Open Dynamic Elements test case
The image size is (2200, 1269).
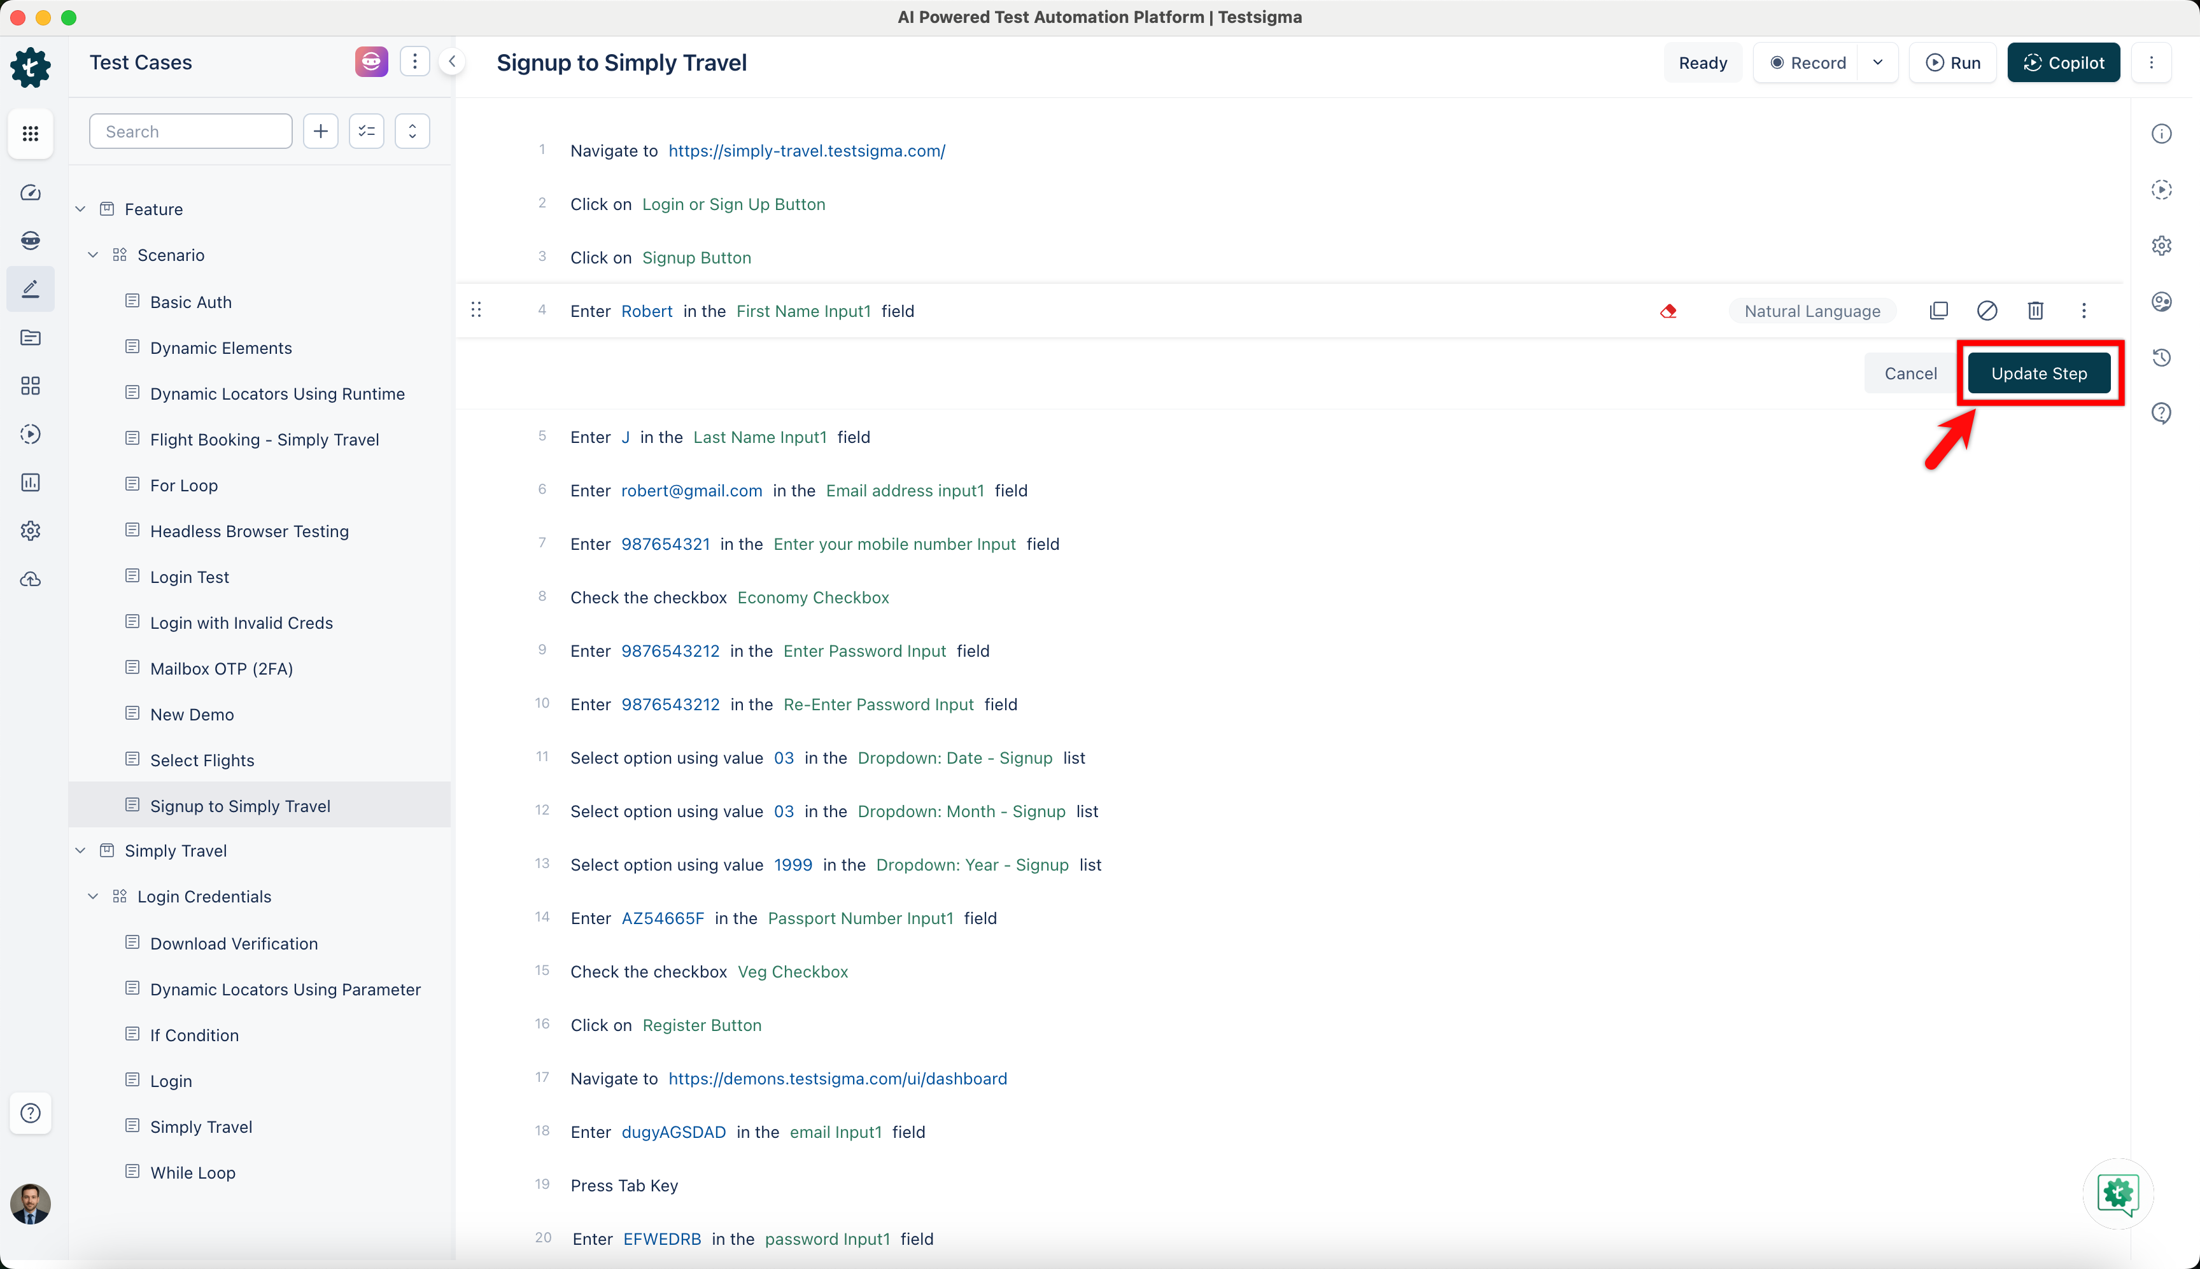tap(220, 347)
